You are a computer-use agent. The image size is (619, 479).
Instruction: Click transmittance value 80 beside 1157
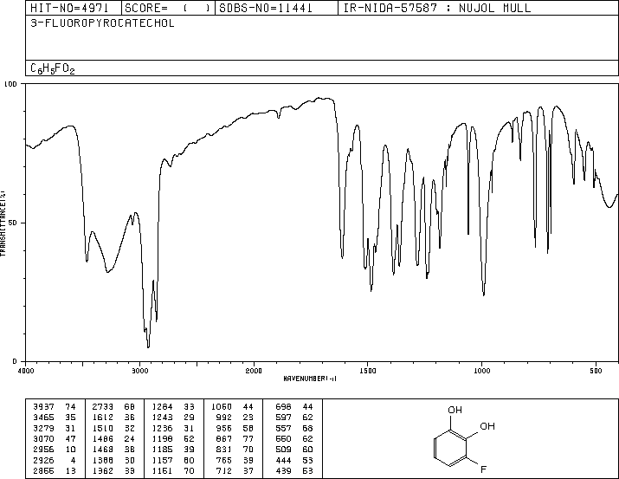click(189, 460)
